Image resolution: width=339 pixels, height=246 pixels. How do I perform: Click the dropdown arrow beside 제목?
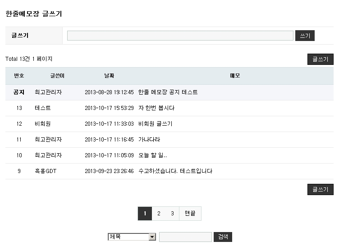click(152, 237)
